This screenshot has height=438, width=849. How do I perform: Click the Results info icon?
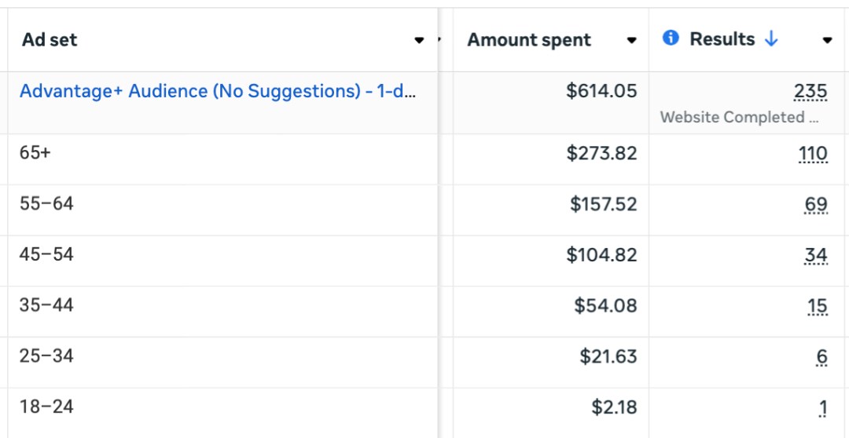click(671, 38)
